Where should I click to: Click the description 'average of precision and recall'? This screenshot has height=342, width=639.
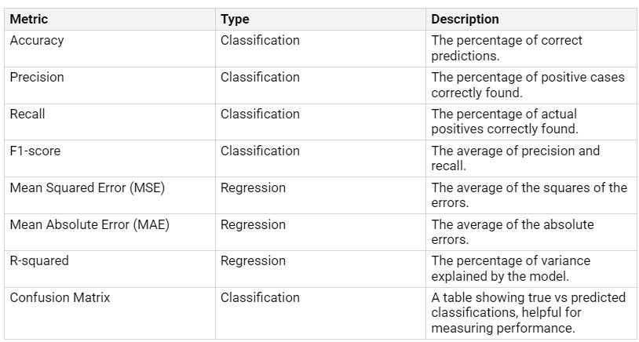[x=516, y=158]
